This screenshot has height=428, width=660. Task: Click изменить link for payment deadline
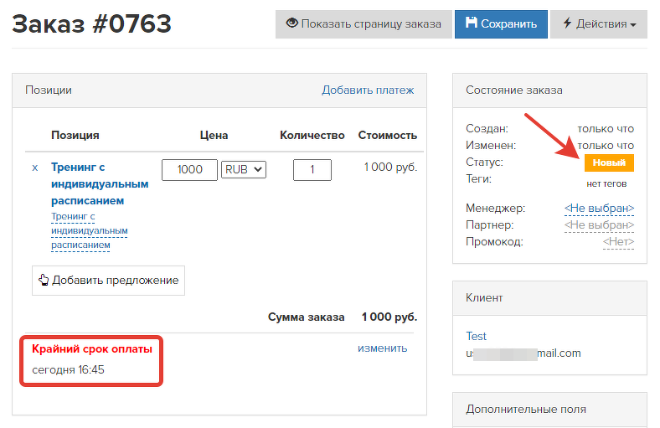point(382,348)
